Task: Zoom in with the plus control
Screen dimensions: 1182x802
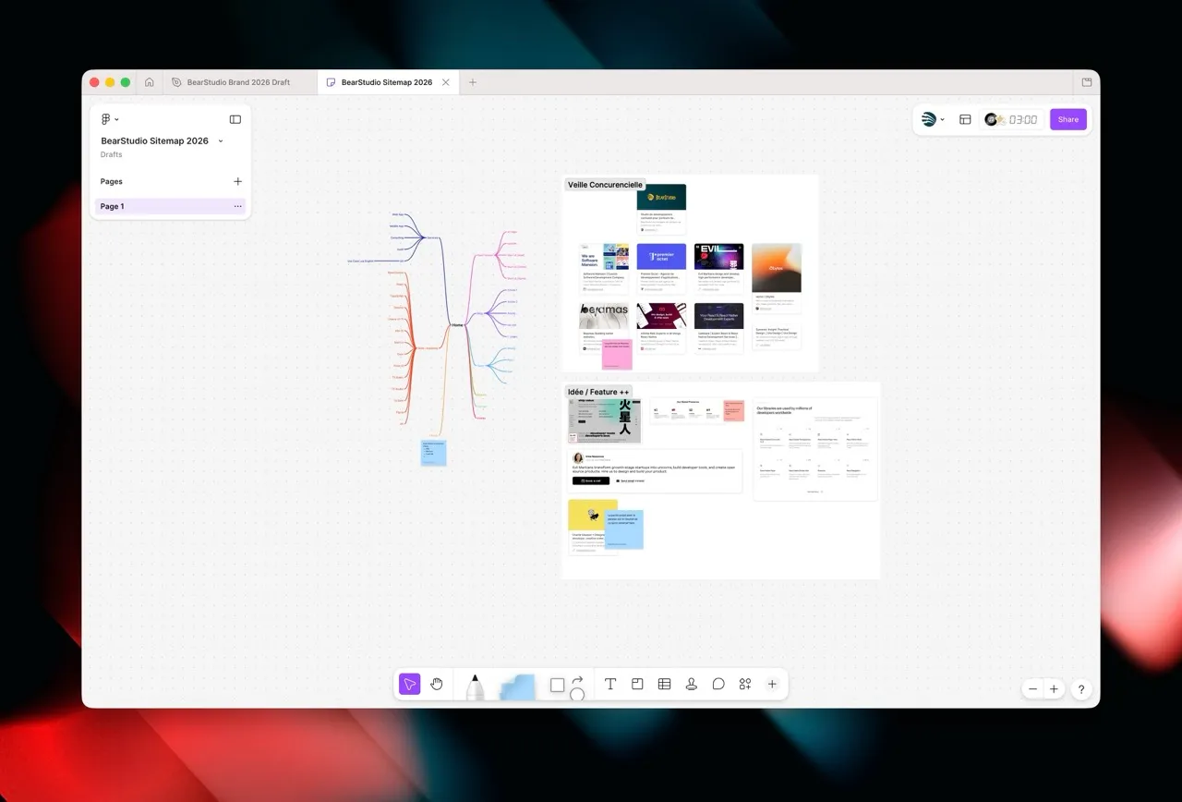Action: click(x=1054, y=688)
